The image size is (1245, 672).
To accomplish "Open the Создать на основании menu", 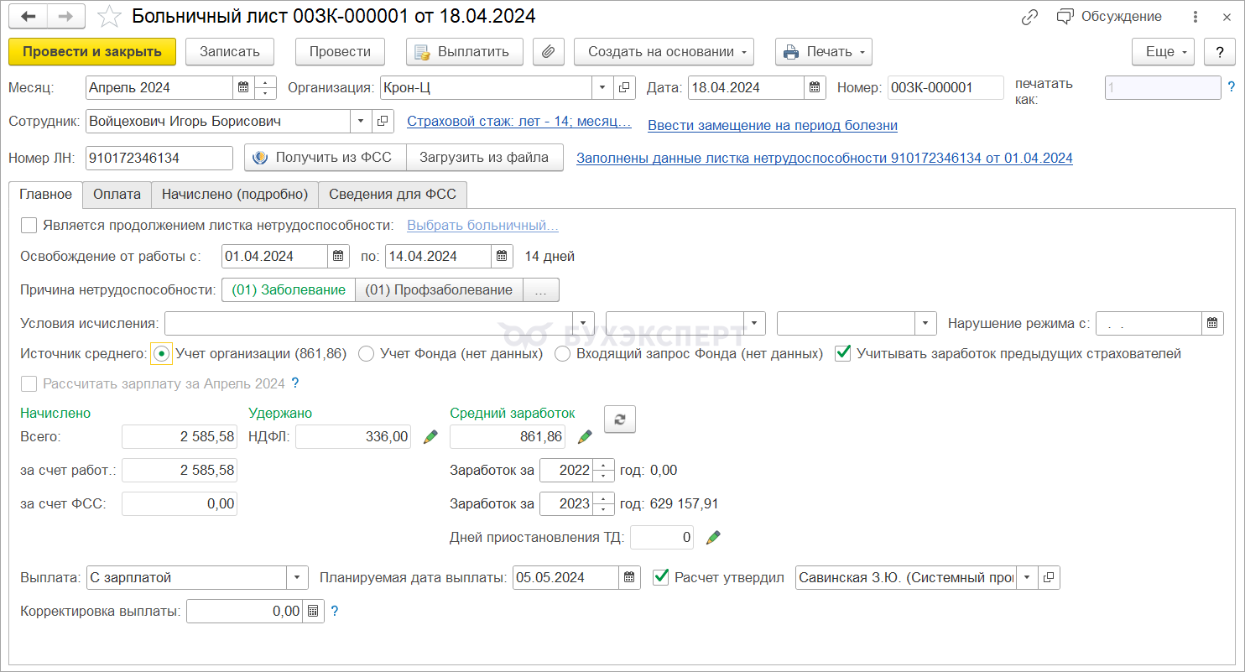I will [664, 51].
